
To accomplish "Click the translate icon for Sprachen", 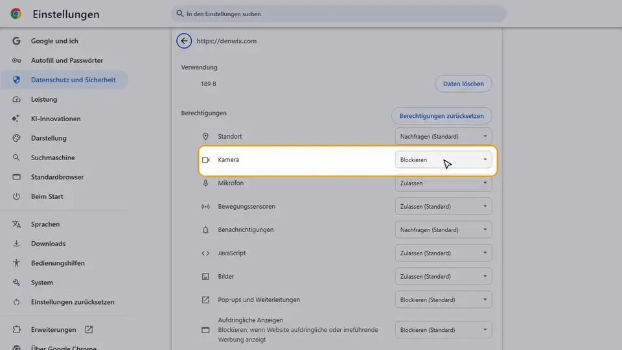I will click(16, 224).
